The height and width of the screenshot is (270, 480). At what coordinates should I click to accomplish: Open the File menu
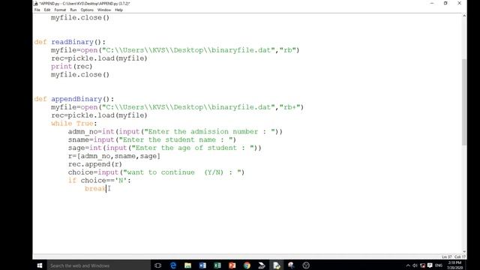pos(37,10)
